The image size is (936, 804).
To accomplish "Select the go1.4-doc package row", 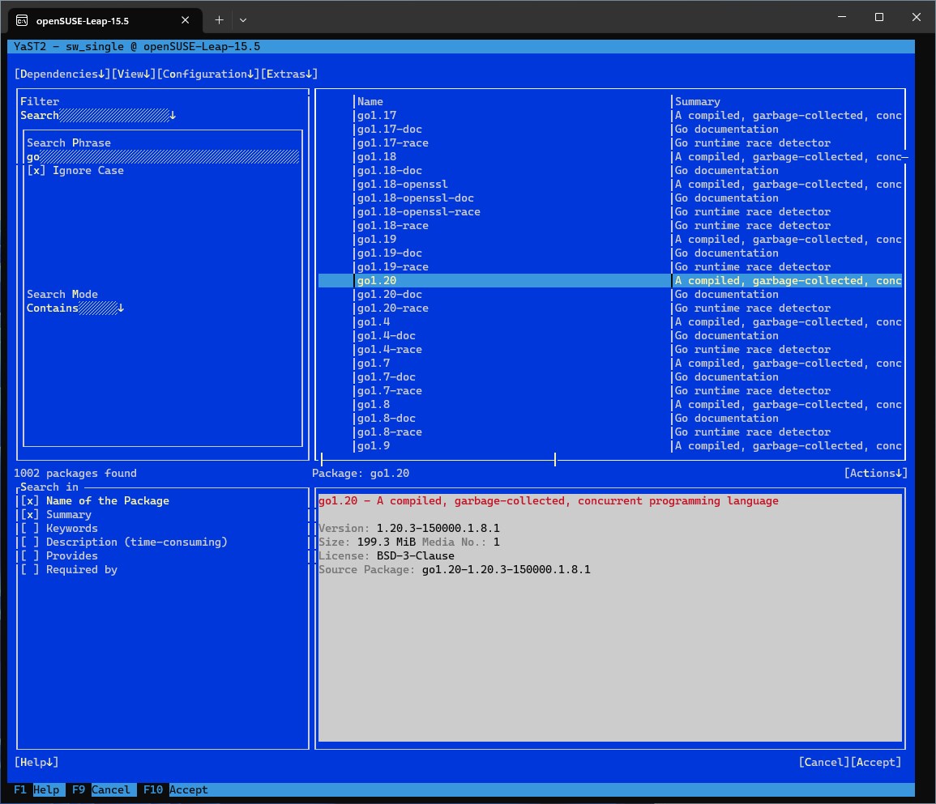I will coord(610,336).
